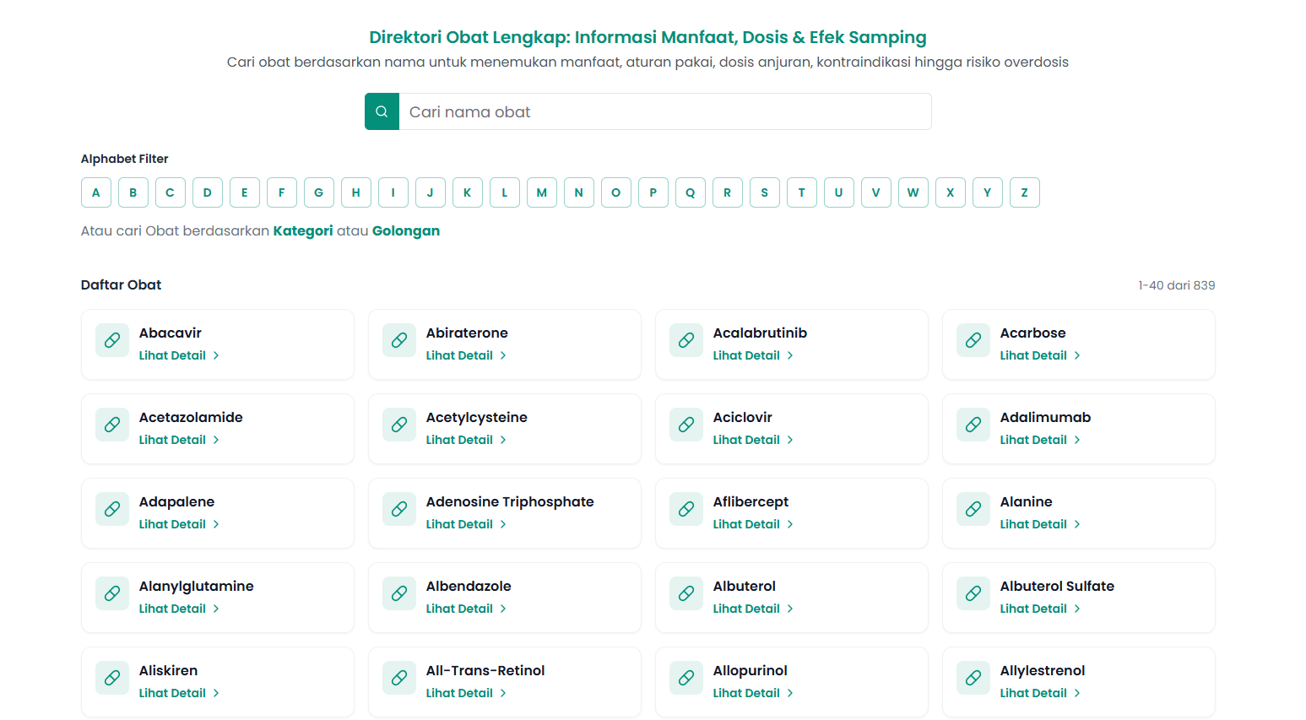Open the Kategori link
The width and height of the screenshot is (1306, 720).
coord(303,231)
